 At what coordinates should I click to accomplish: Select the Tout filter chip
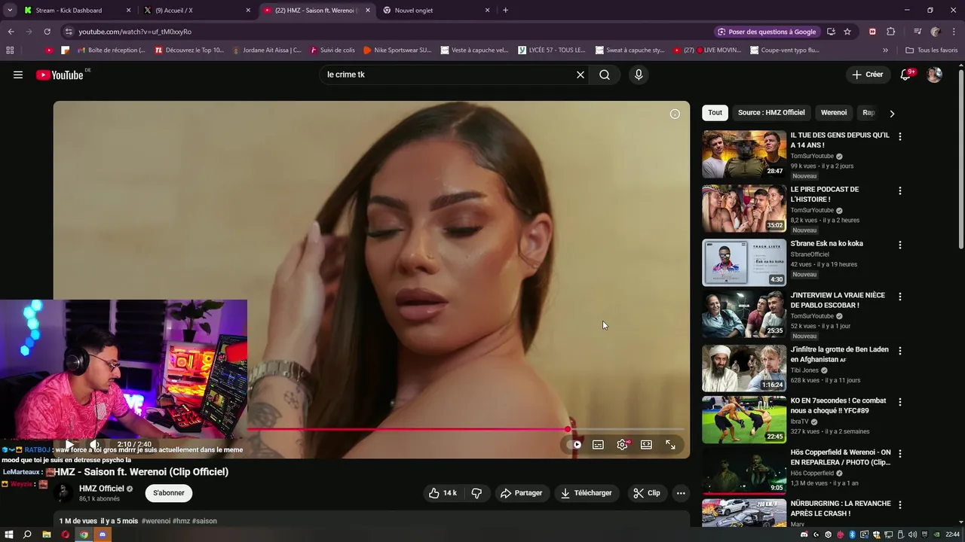[715, 113]
